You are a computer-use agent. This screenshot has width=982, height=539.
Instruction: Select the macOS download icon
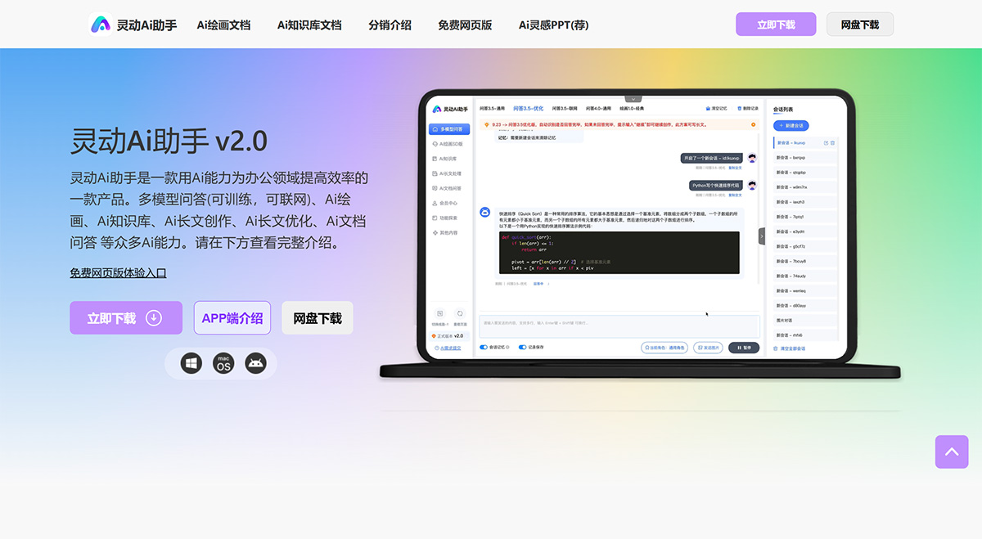pyautogui.click(x=223, y=363)
